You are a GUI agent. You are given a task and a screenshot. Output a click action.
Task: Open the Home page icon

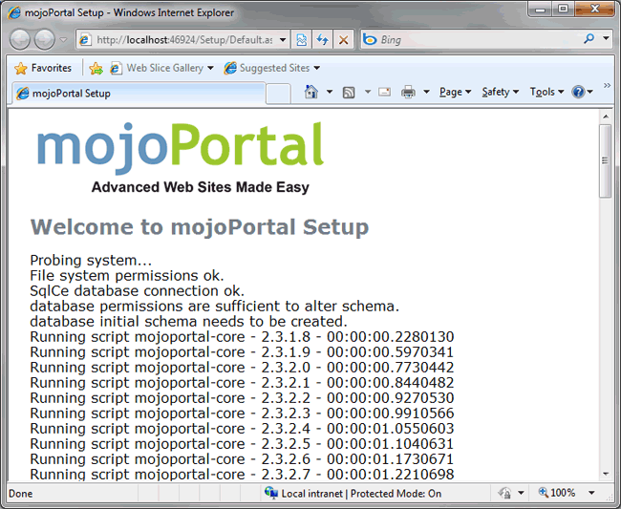310,93
